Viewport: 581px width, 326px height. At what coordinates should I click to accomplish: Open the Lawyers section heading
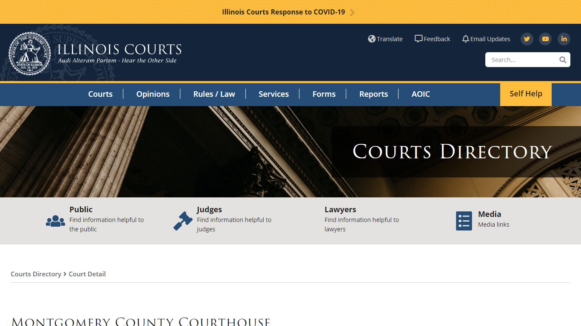click(340, 209)
